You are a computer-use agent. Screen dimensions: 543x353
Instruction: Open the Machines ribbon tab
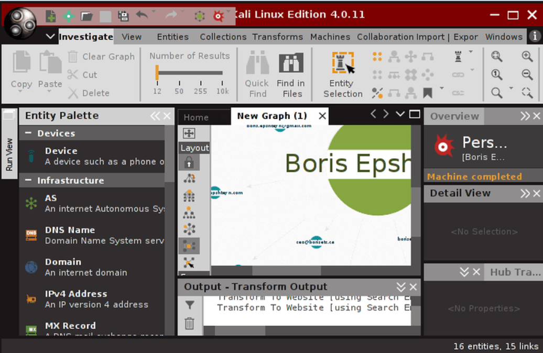(x=330, y=37)
